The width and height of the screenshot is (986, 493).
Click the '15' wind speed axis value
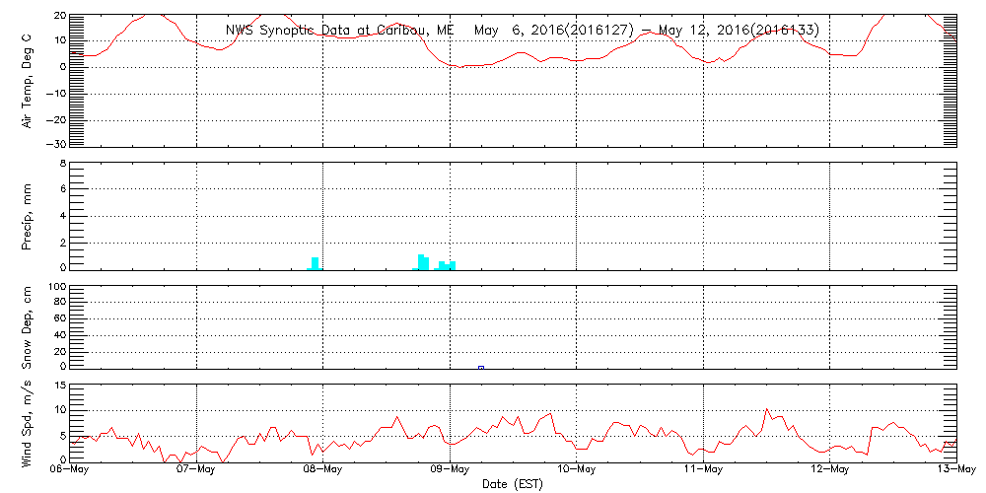(59, 385)
